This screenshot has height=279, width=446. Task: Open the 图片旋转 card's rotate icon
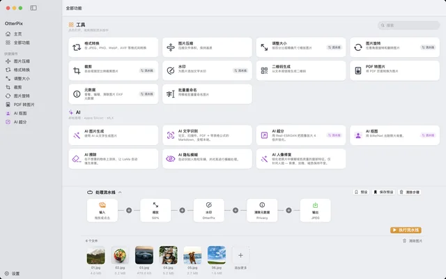[x=358, y=47]
